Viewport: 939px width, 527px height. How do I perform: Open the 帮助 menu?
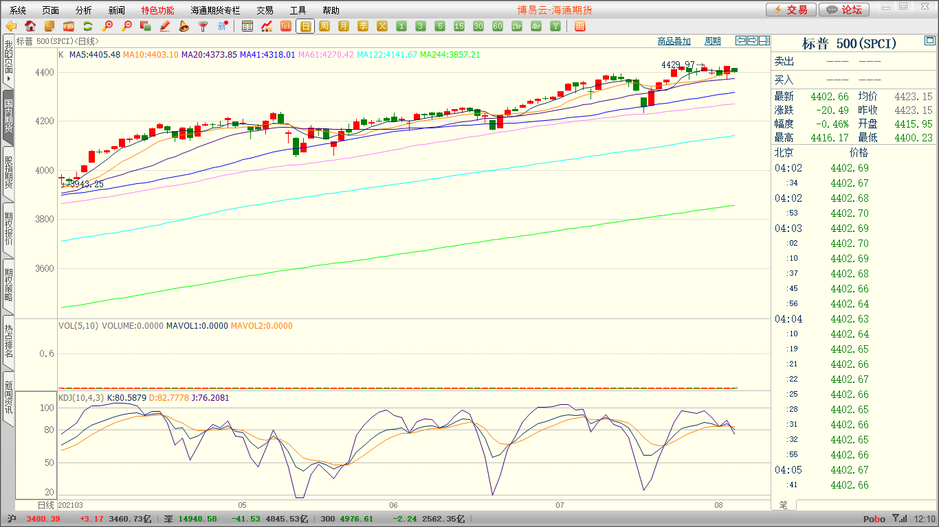331,10
